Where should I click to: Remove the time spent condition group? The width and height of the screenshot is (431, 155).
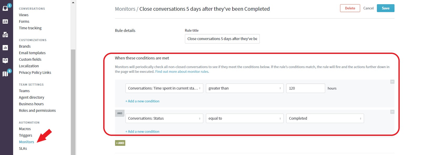click(x=392, y=82)
